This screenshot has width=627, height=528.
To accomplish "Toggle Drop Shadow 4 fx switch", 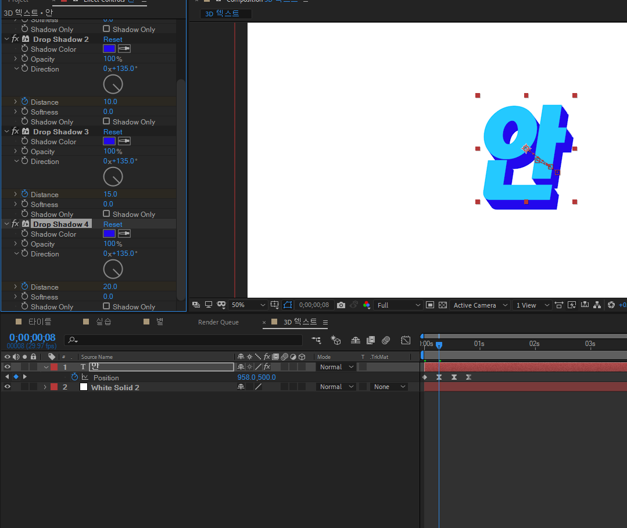I will 15,224.
